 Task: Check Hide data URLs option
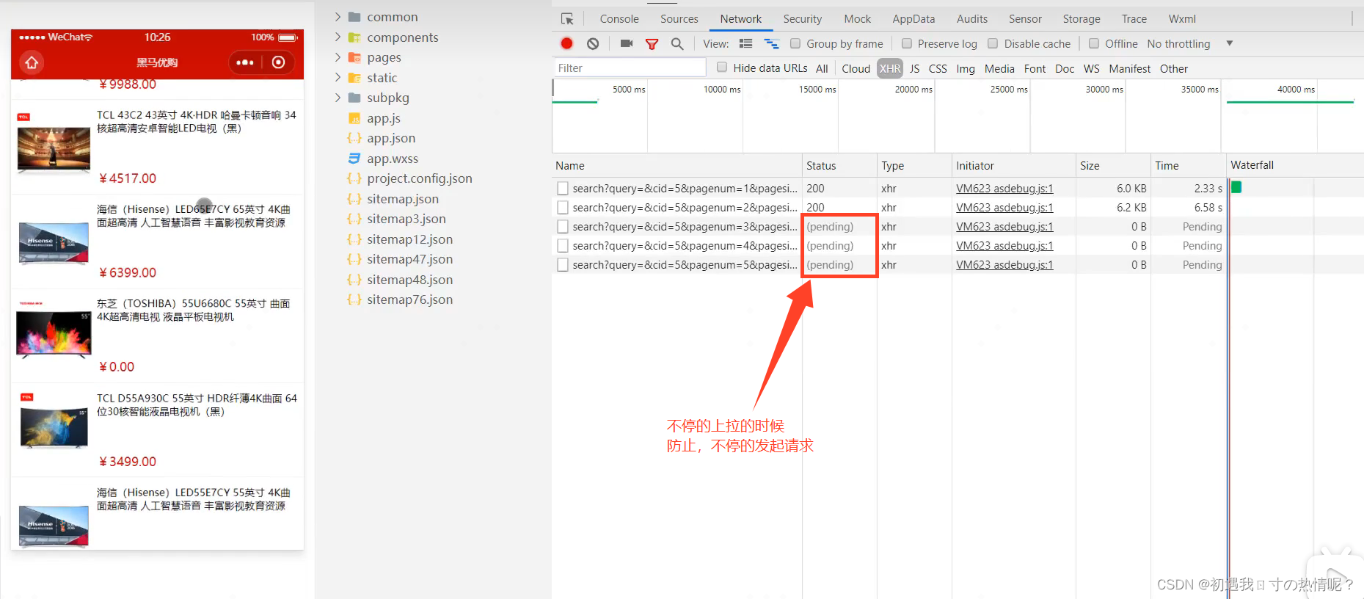[722, 68]
